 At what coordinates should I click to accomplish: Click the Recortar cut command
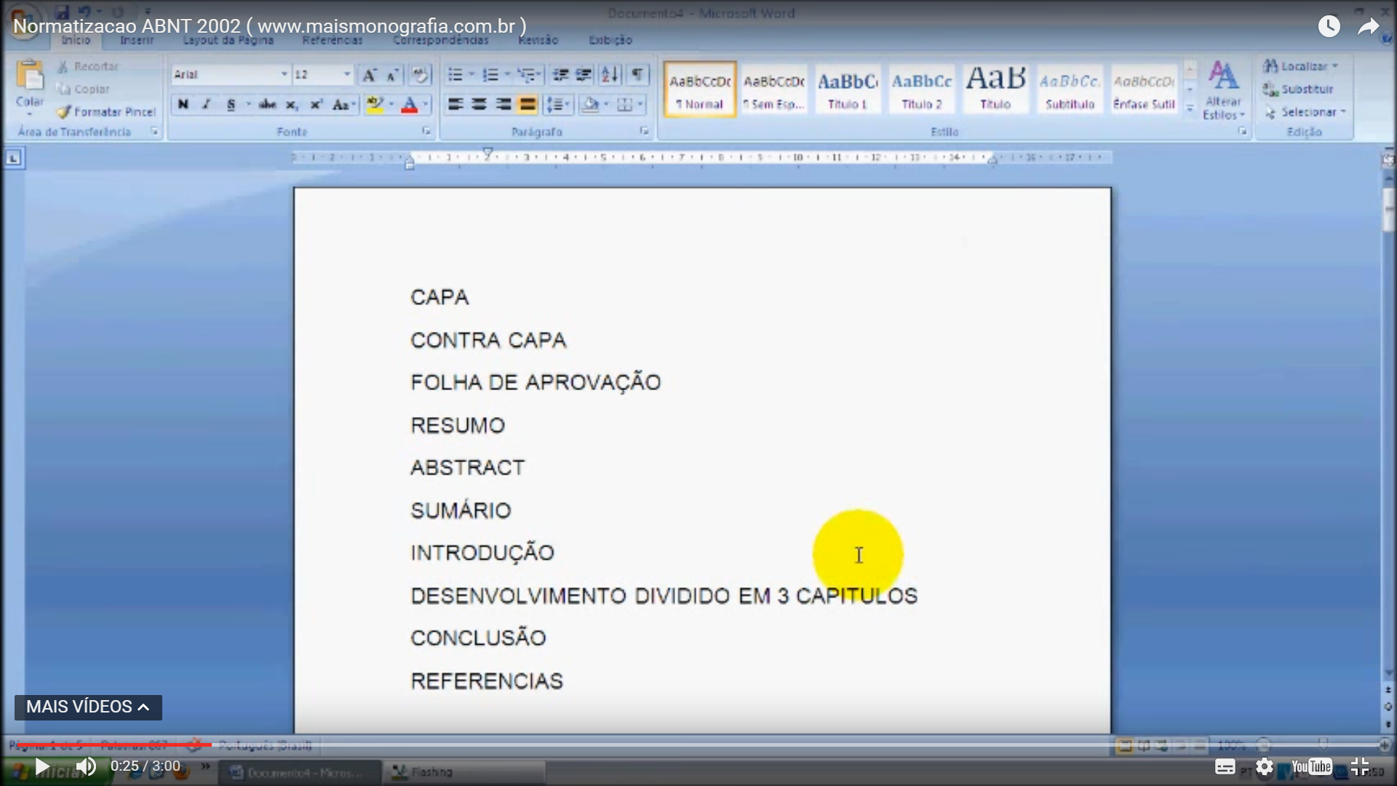point(88,66)
